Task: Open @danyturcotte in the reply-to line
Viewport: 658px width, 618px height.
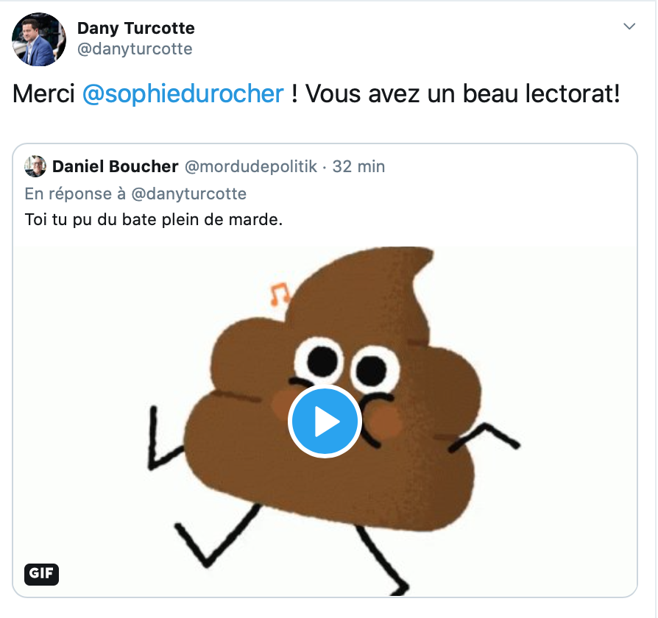Action: (189, 193)
